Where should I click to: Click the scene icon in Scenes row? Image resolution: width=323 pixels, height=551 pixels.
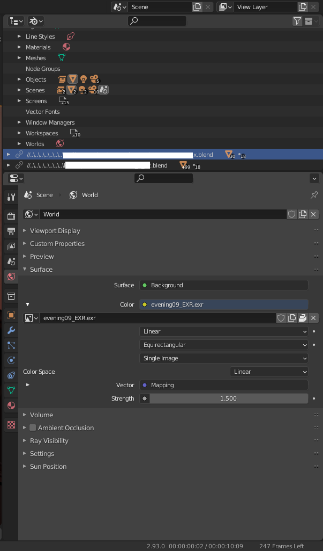(x=103, y=90)
